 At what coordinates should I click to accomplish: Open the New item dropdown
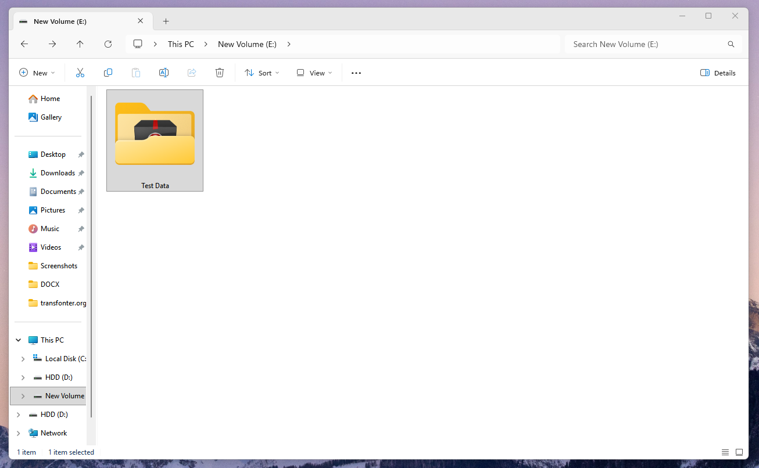(x=37, y=72)
